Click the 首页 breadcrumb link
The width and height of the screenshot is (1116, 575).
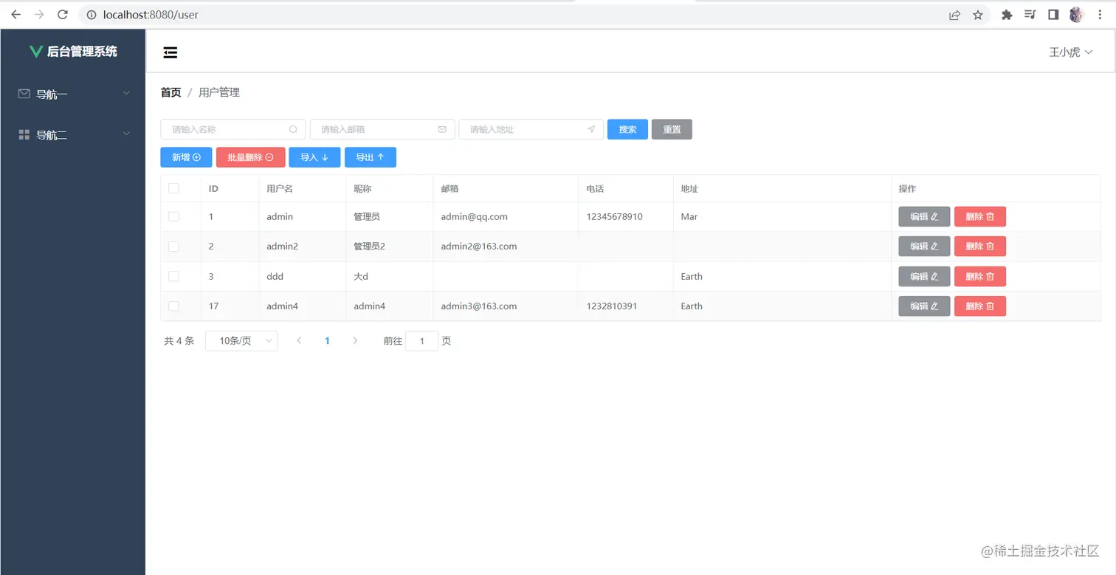[x=170, y=92]
